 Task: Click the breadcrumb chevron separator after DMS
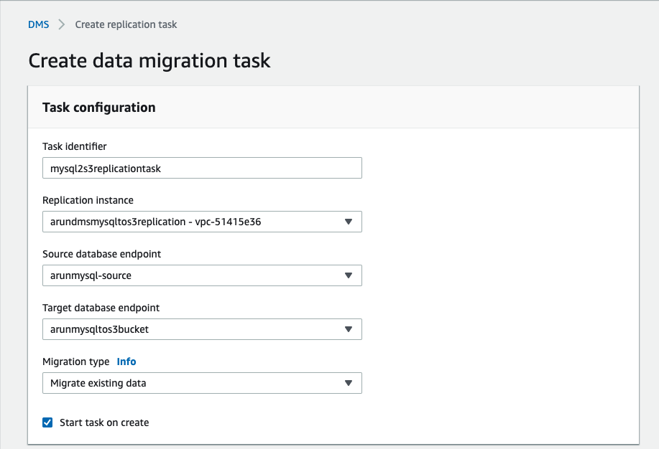point(62,24)
